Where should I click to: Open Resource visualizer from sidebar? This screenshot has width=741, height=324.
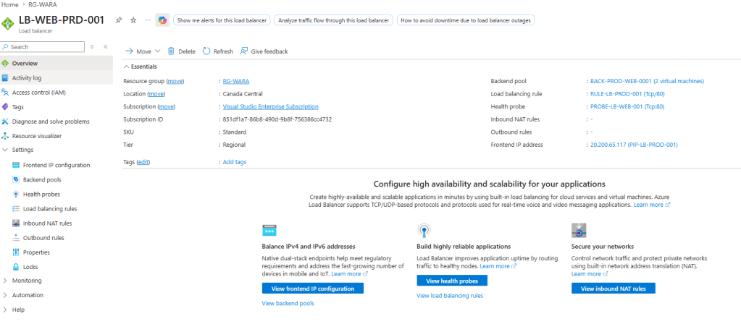tap(36, 136)
